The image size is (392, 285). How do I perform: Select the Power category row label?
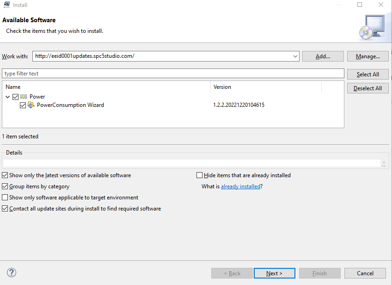[x=37, y=97]
